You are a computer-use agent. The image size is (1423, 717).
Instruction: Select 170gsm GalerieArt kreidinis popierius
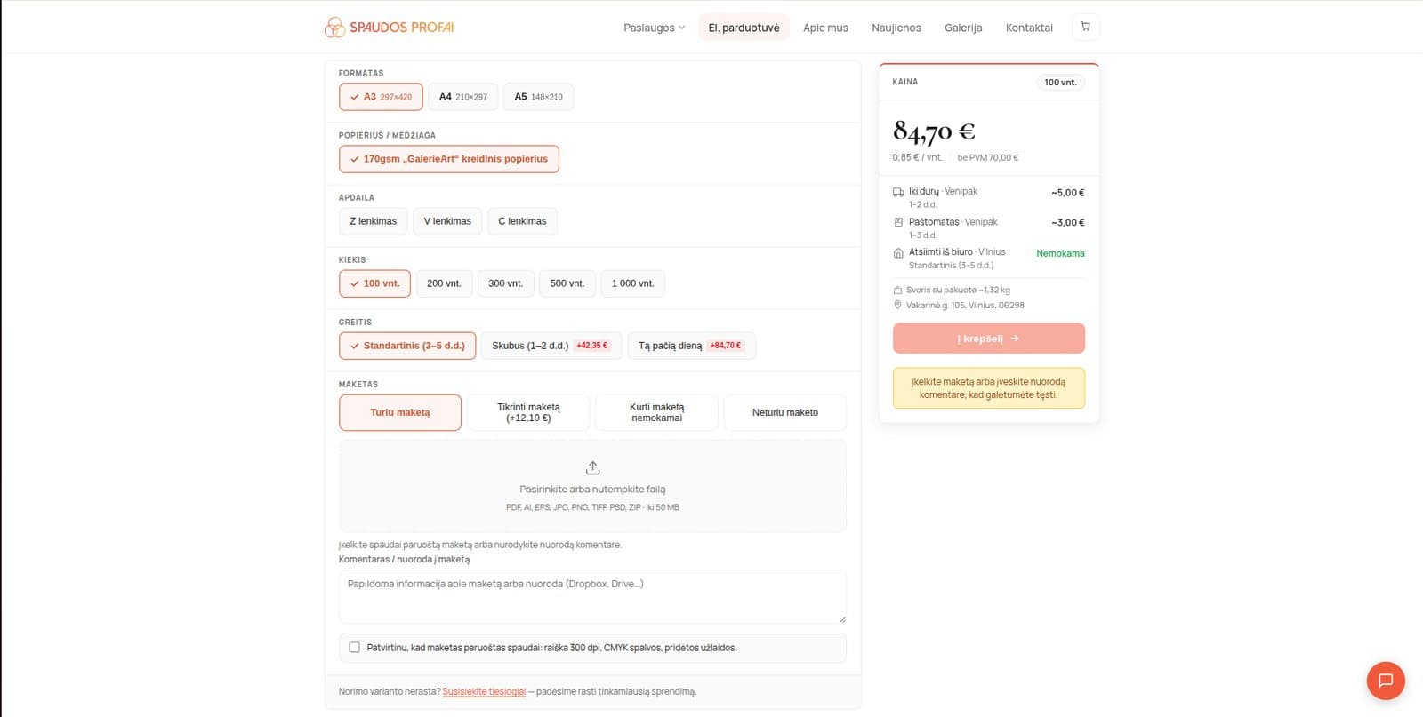click(x=448, y=159)
